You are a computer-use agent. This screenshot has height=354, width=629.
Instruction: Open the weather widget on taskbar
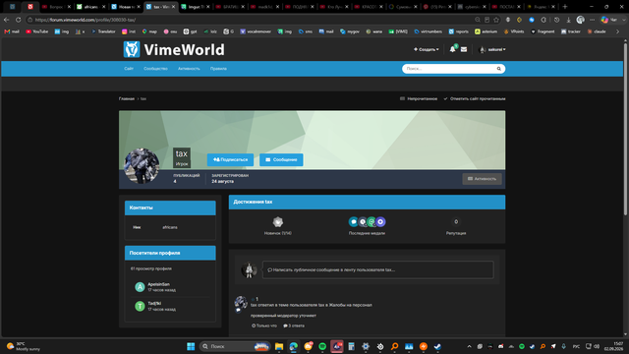tap(24, 346)
